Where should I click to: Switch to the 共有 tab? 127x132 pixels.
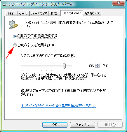[55, 13]
